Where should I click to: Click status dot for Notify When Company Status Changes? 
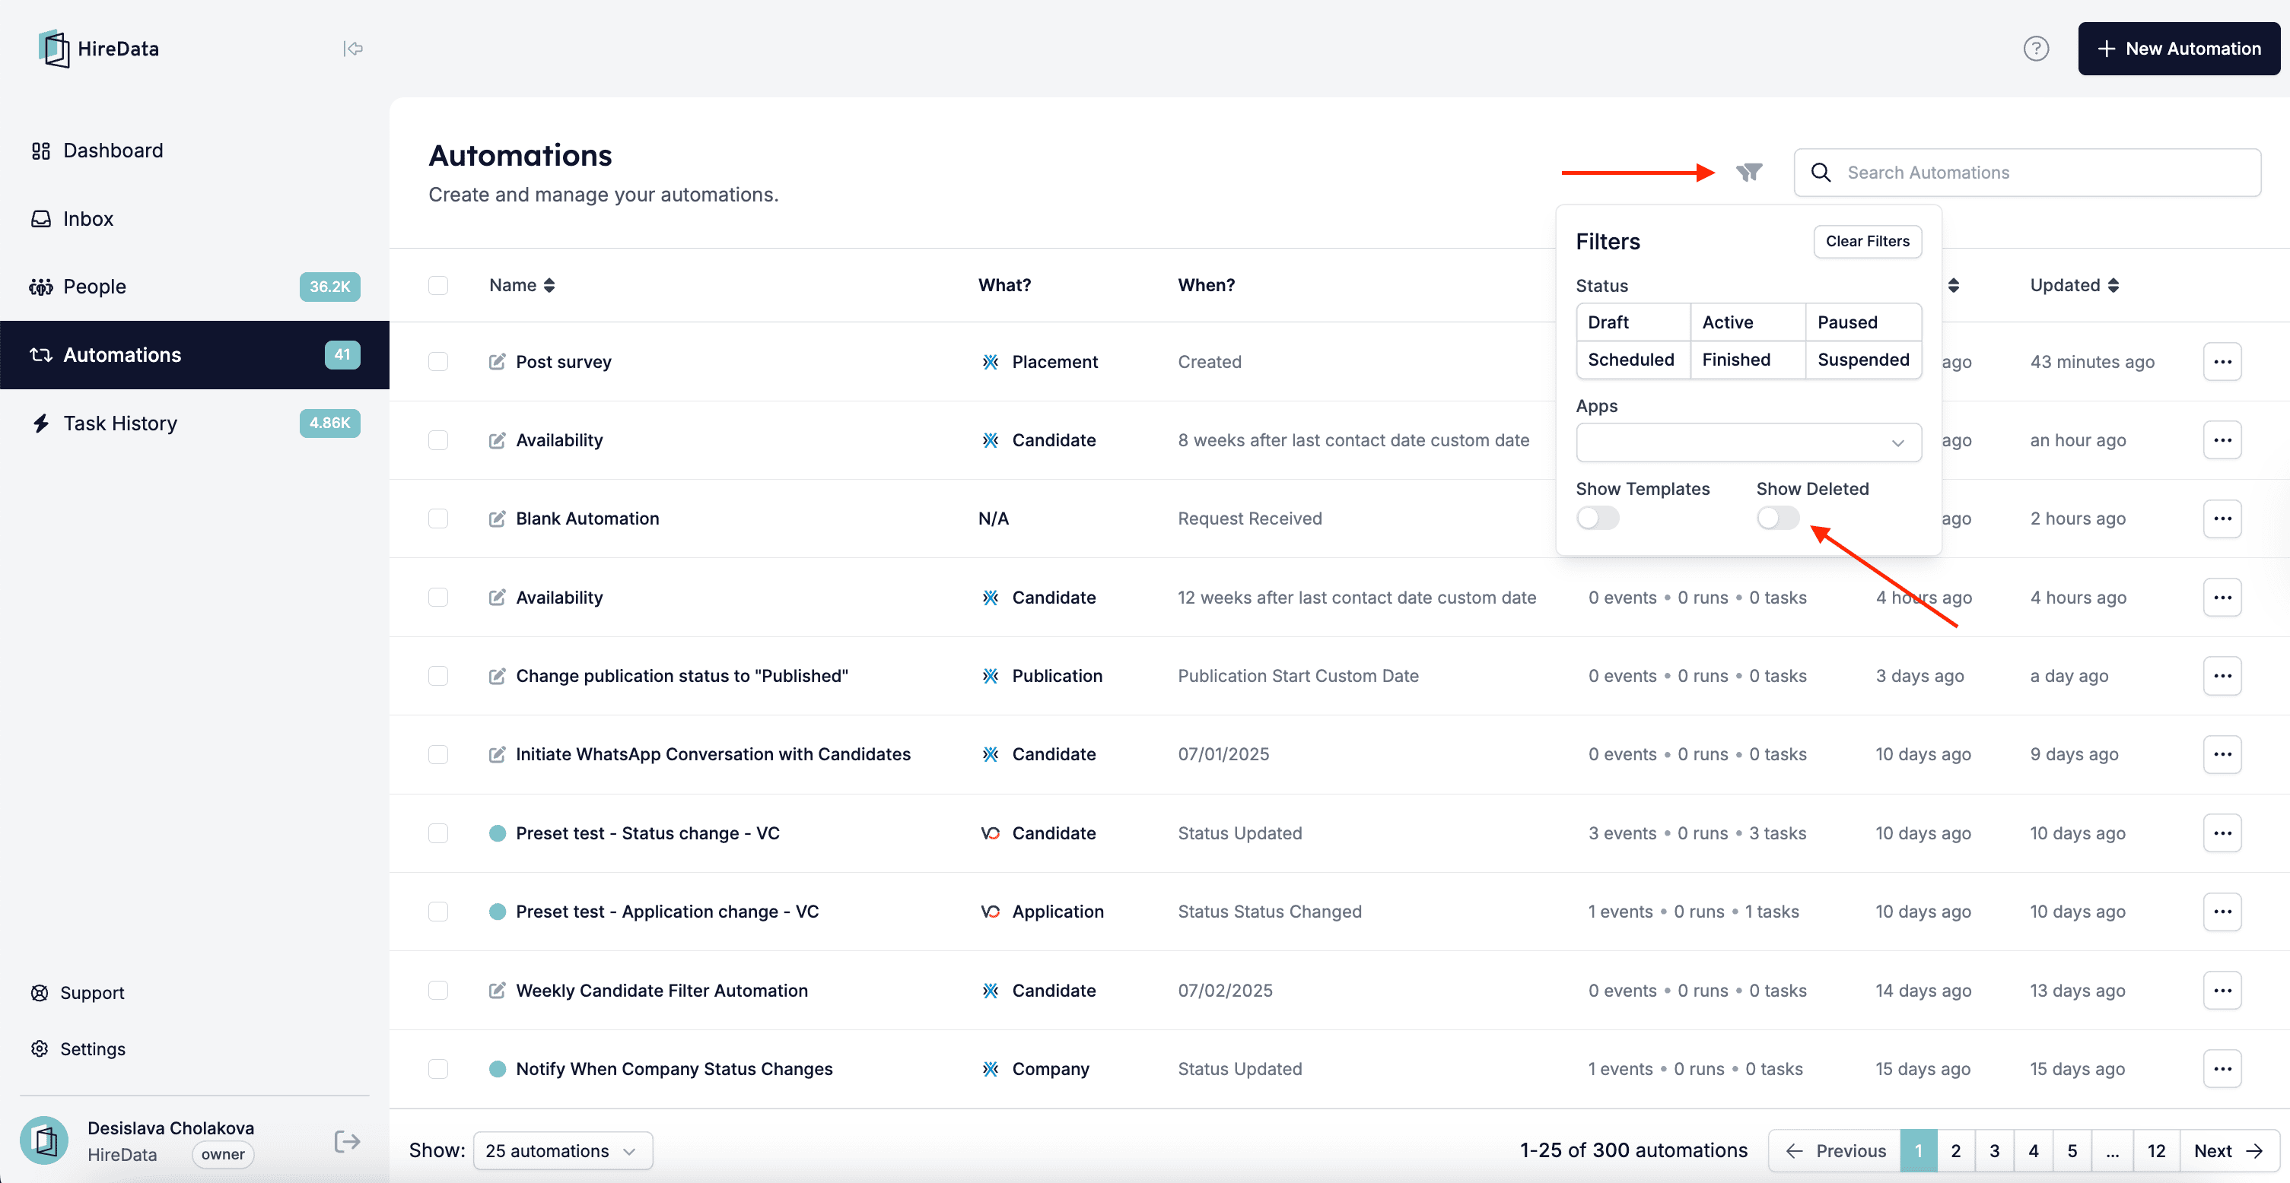(x=498, y=1068)
